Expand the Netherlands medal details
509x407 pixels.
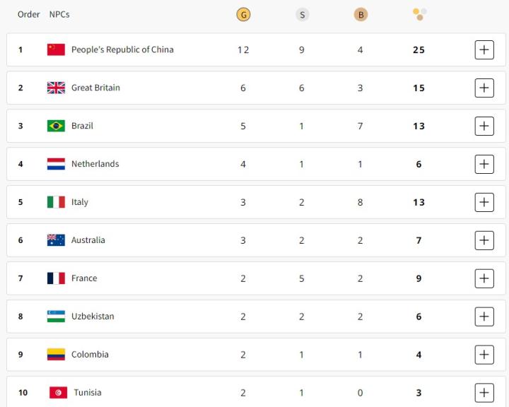(484, 164)
